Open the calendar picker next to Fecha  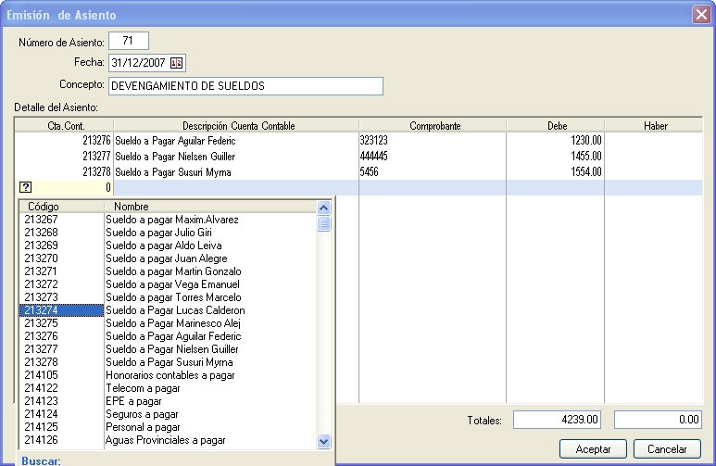coord(177,63)
